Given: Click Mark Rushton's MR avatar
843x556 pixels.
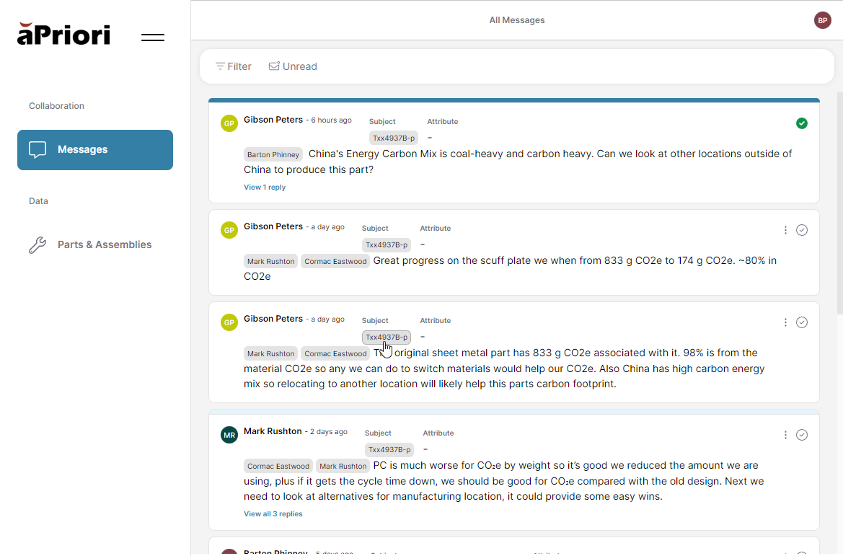Looking at the screenshot, I should 229,435.
